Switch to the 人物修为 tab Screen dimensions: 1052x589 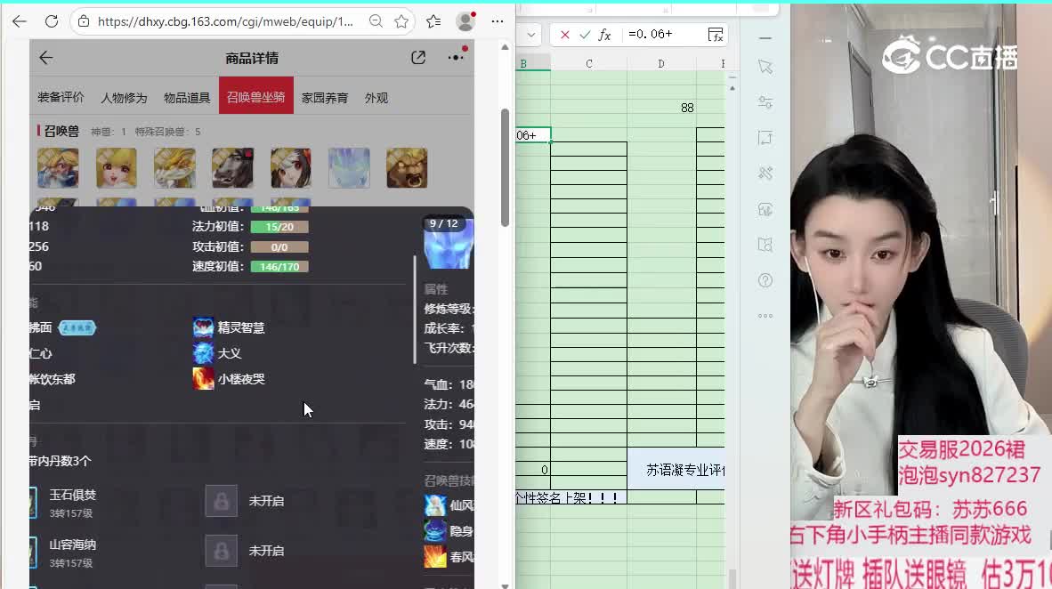pos(124,98)
